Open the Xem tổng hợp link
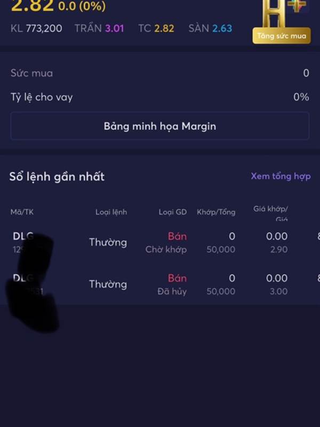Viewport: 320px width, 427px height. click(x=281, y=176)
